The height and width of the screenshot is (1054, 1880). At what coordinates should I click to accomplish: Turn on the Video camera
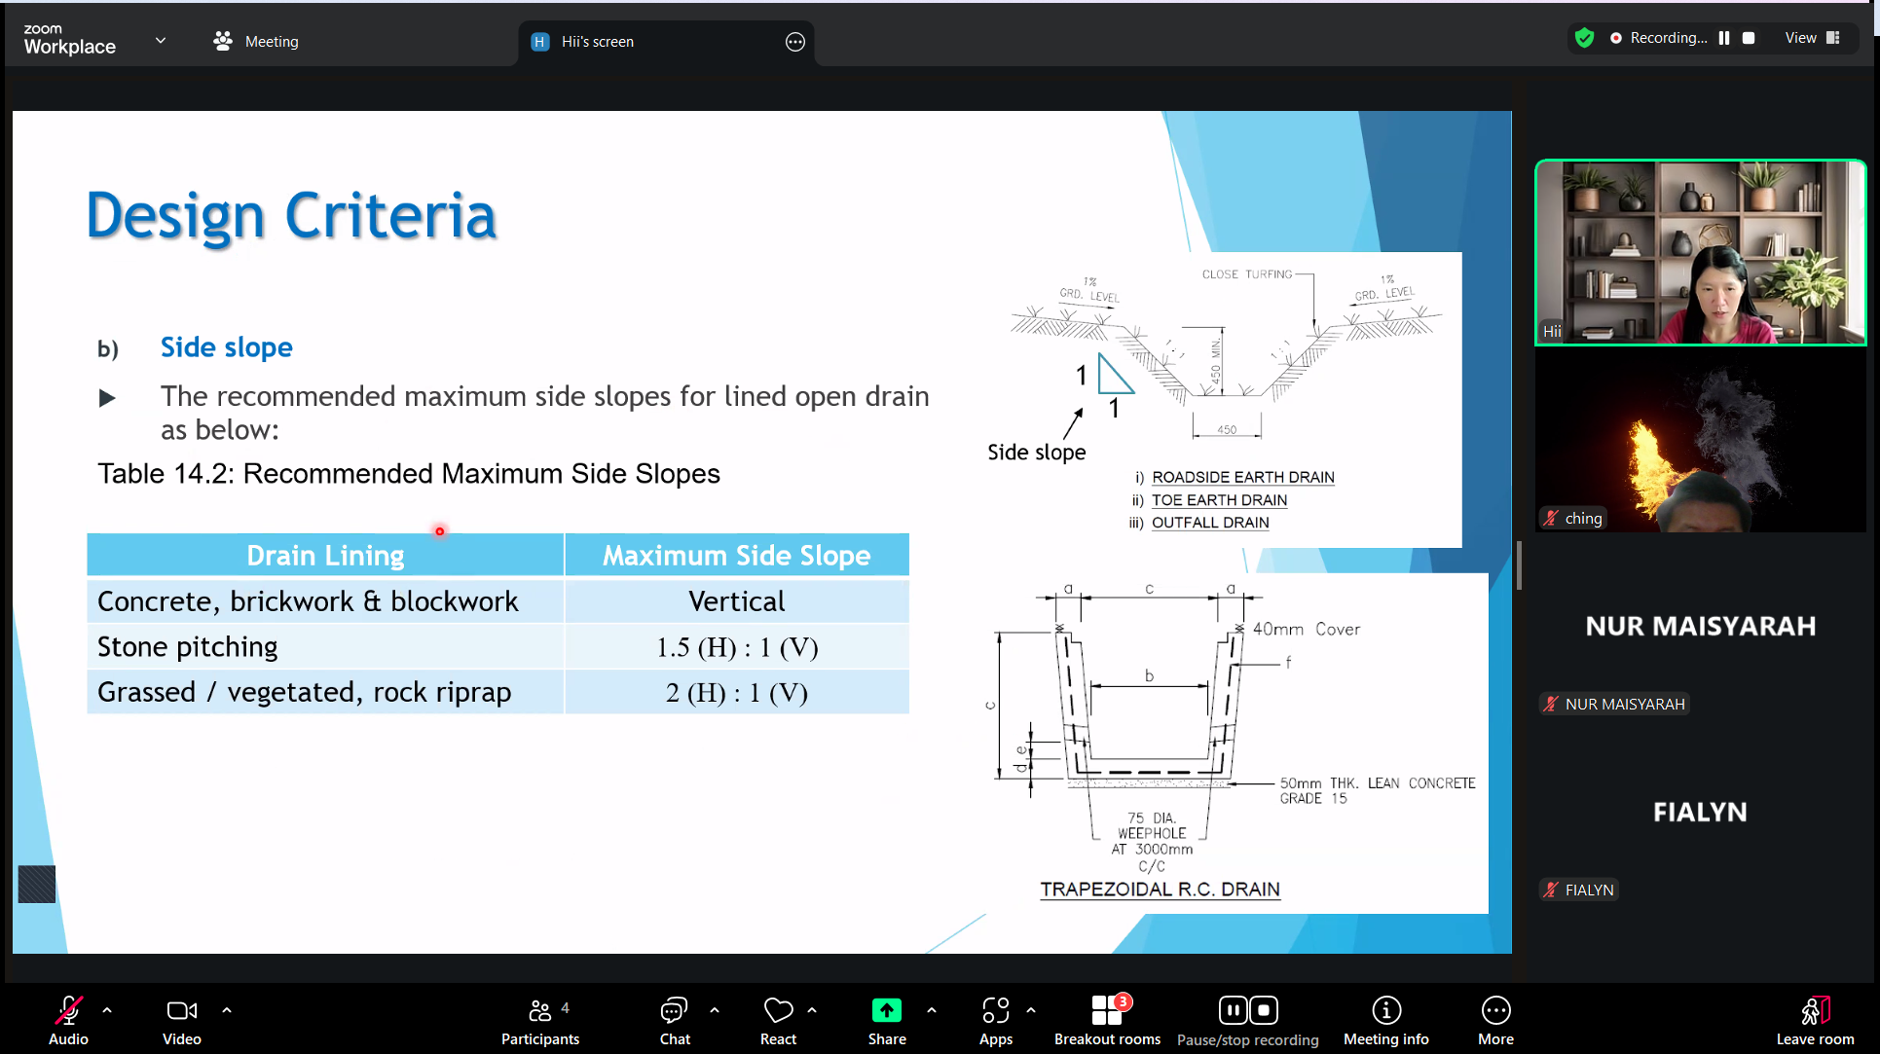[182, 1019]
